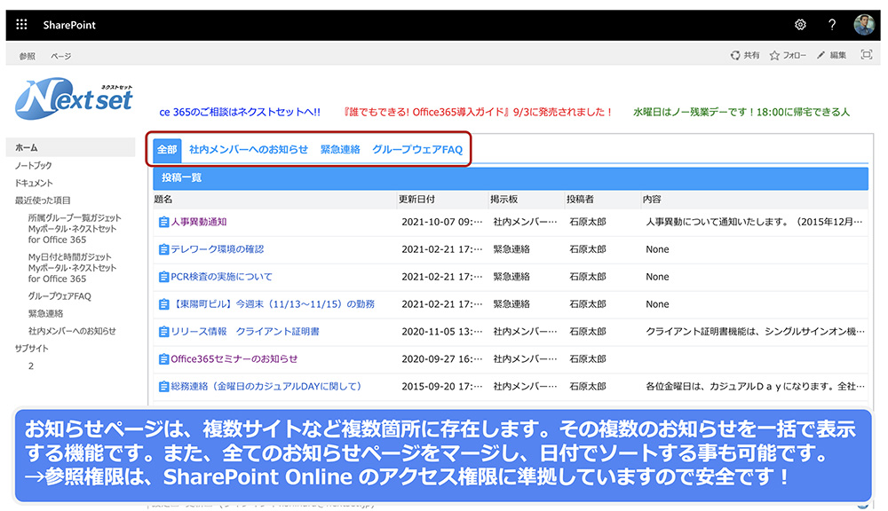Image resolution: width=888 pixels, height=511 pixels.
Task: Click the green ノー残業デー ticker announcement
Action: pyautogui.click(x=741, y=112)
